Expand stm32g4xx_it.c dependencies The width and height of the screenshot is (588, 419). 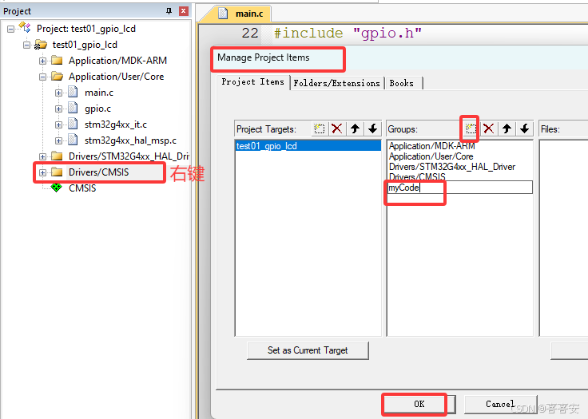[x=58, y=125]
